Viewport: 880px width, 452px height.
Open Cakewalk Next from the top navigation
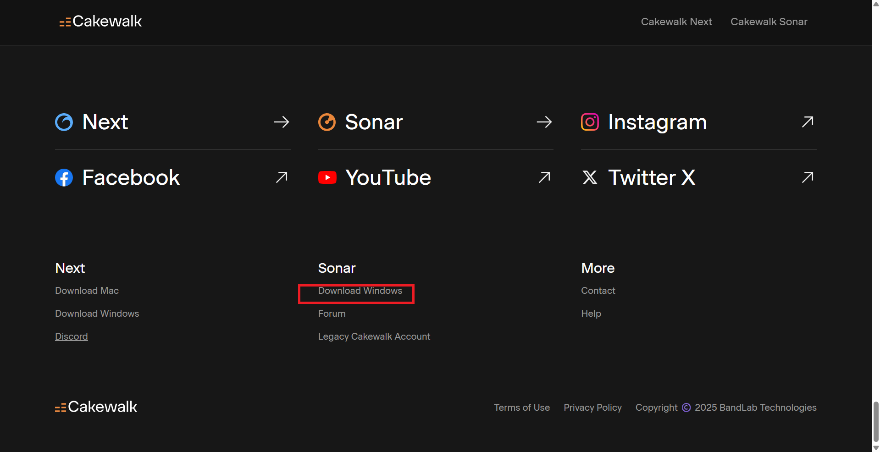pyautogui.click(x=676, y=22)
